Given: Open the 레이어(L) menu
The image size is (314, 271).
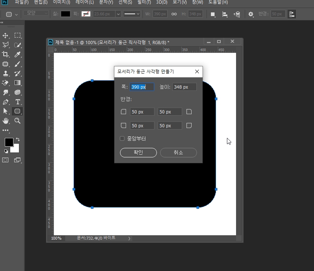Looking at the screenshot, I should 85,2.
